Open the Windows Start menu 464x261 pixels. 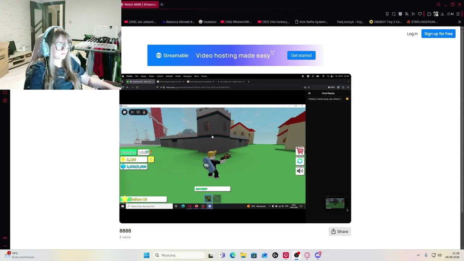pyautogui.click(x=146, y=255)
